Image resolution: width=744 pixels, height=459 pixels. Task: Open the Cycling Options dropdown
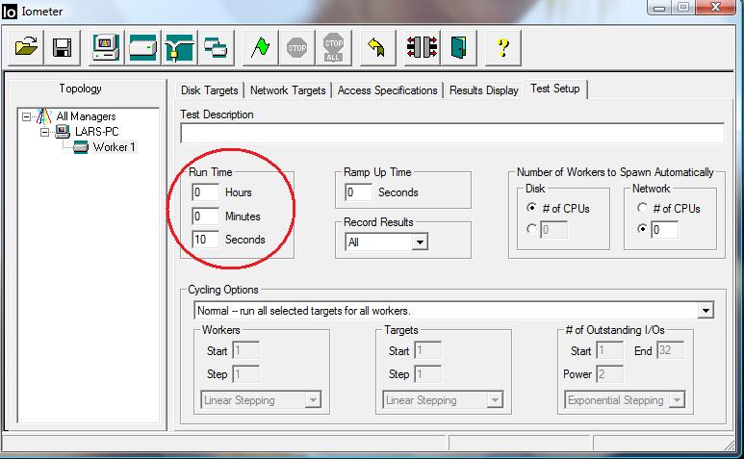coord(706,311)
